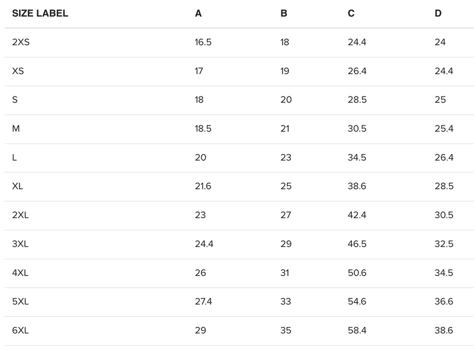474x350 pixels.
Task: Click the XL size label
Action: (18, 186)
